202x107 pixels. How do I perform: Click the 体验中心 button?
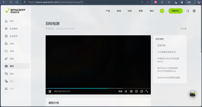[175, 11]
